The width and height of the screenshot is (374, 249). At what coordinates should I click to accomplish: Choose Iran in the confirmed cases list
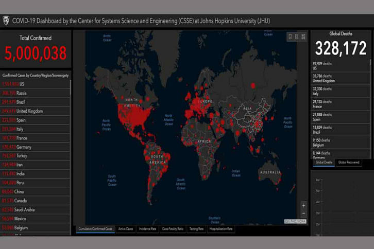coord(35,165)
